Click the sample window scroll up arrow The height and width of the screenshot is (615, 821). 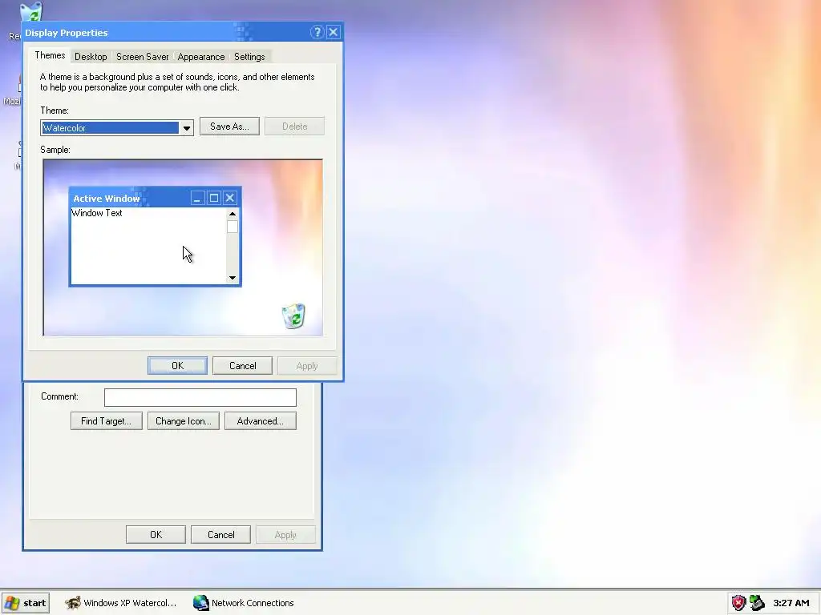coord(233,214)
